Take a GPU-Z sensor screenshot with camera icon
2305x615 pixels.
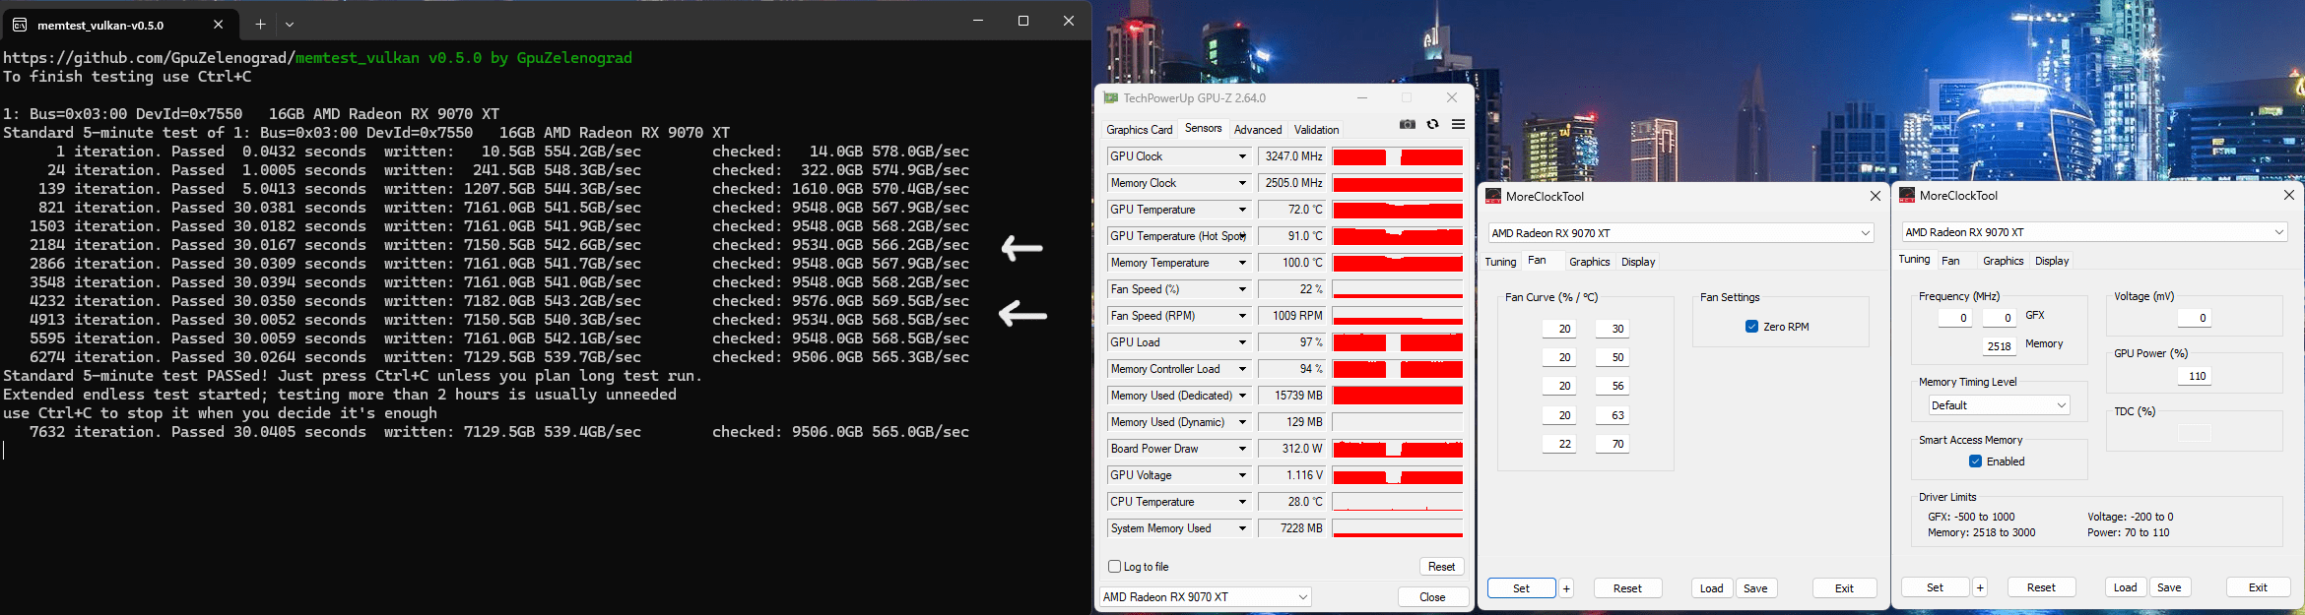1407,124
